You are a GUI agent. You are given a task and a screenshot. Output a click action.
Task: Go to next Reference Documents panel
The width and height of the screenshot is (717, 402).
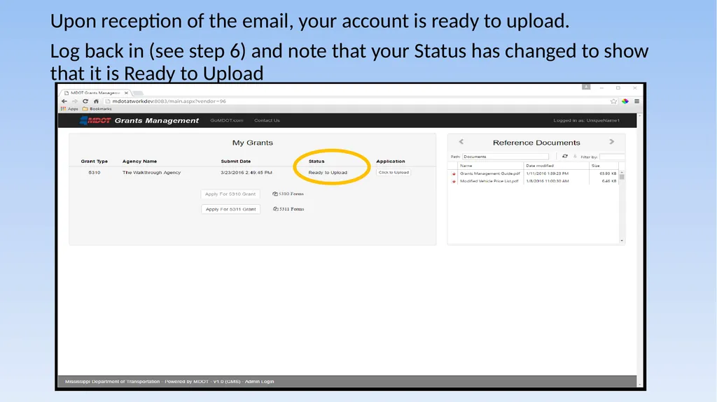coord(611,142)
